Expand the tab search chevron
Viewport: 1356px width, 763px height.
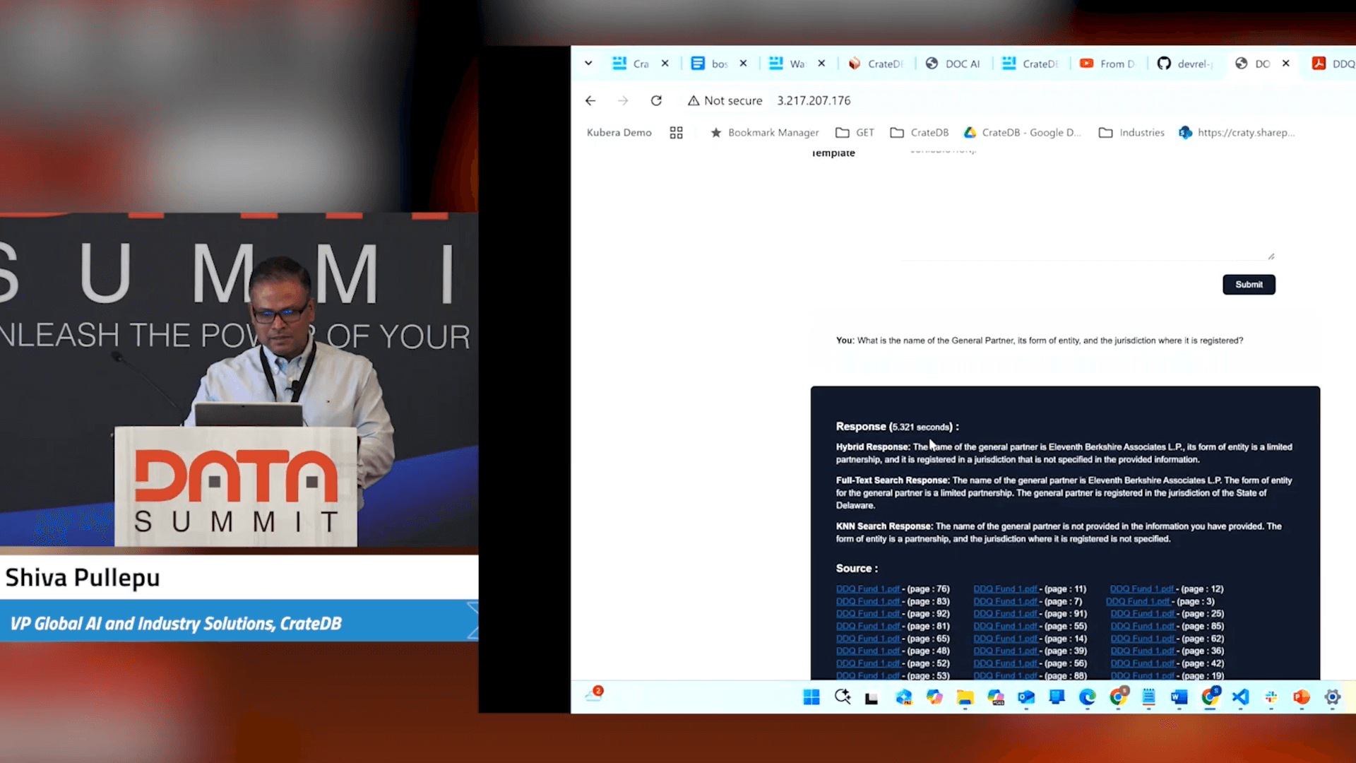[x=588, y=64]
